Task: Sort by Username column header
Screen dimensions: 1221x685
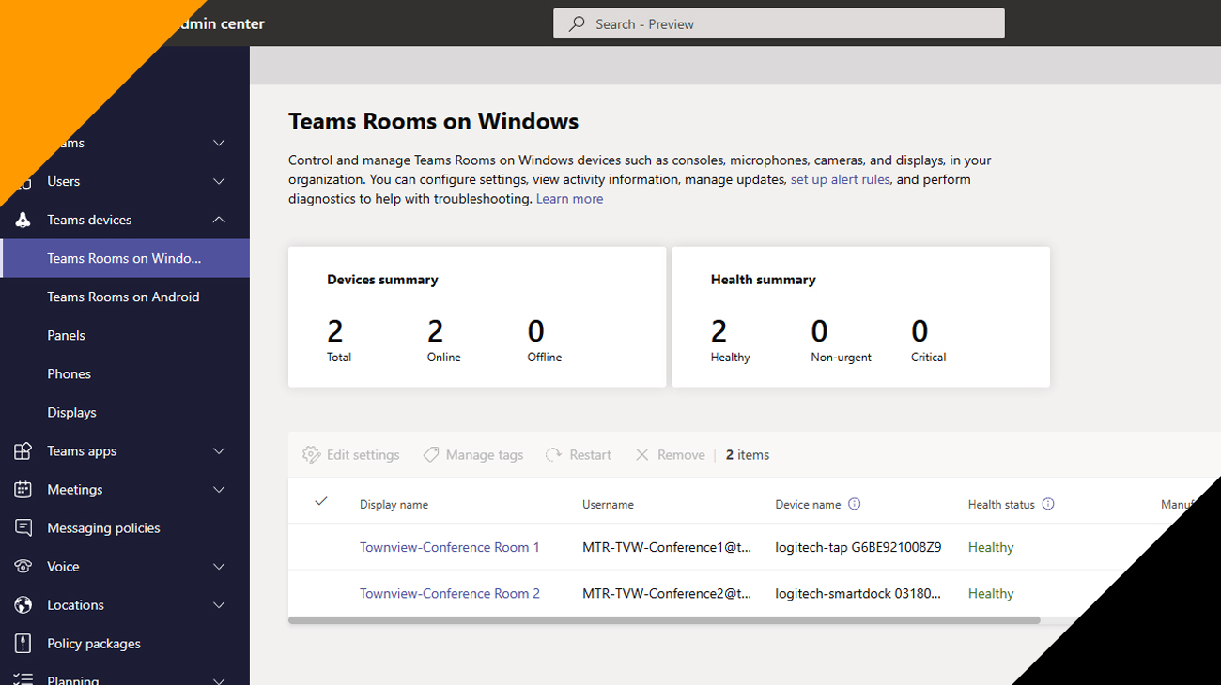Action: coord(608,505)
